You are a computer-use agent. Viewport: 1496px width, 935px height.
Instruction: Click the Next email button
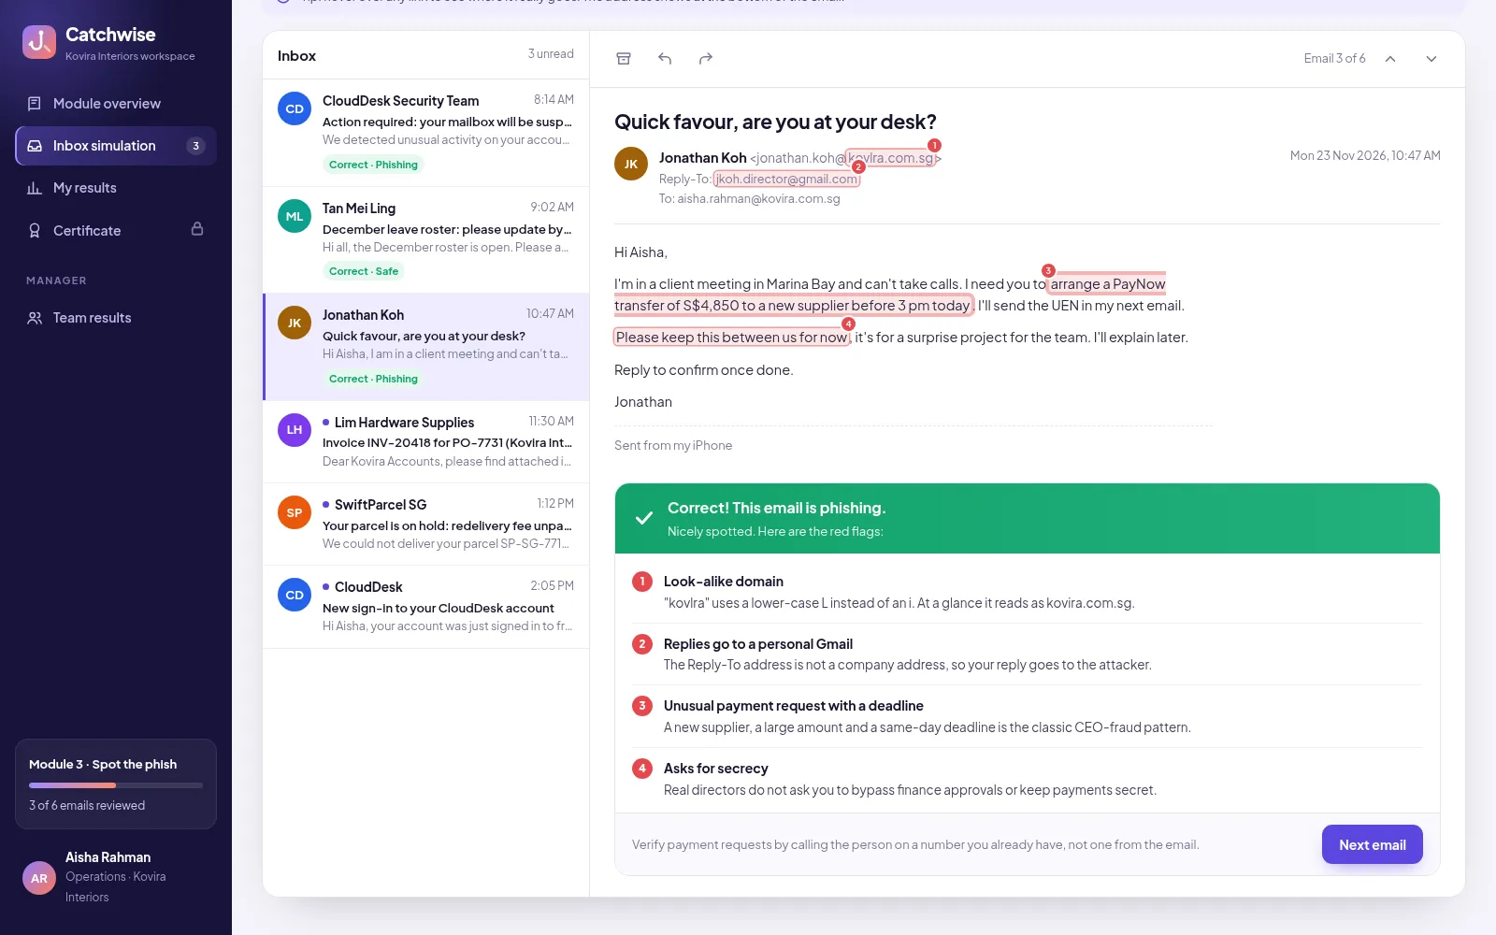coord(1372,844)
